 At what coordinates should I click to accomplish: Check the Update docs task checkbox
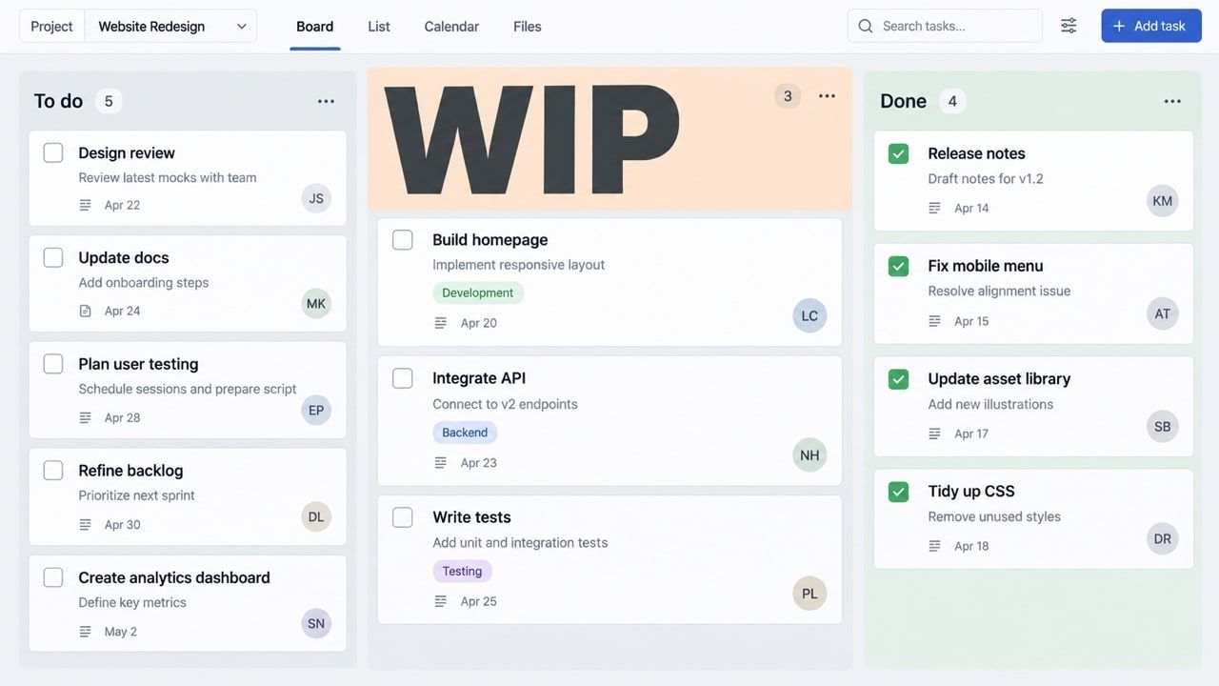coord(53,257)
